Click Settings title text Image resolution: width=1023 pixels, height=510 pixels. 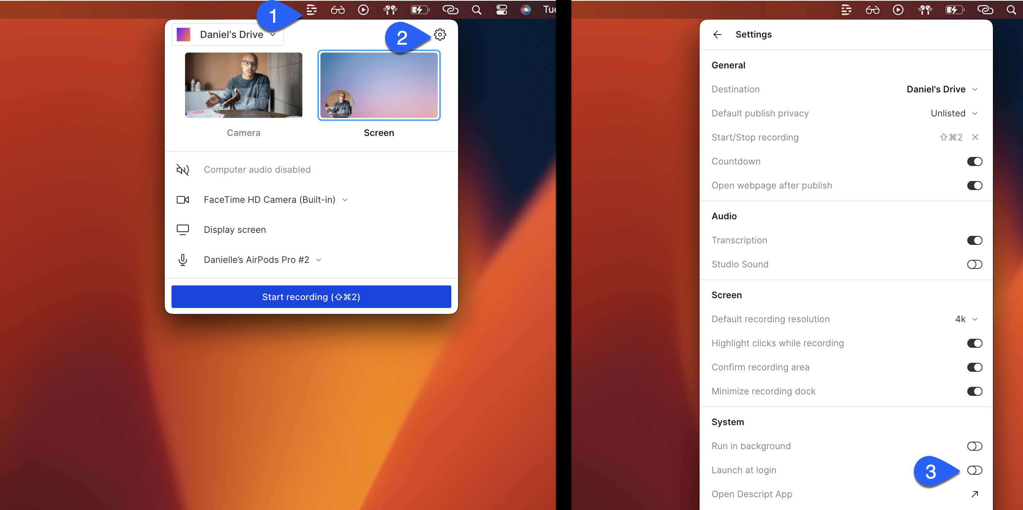(753, 35)
